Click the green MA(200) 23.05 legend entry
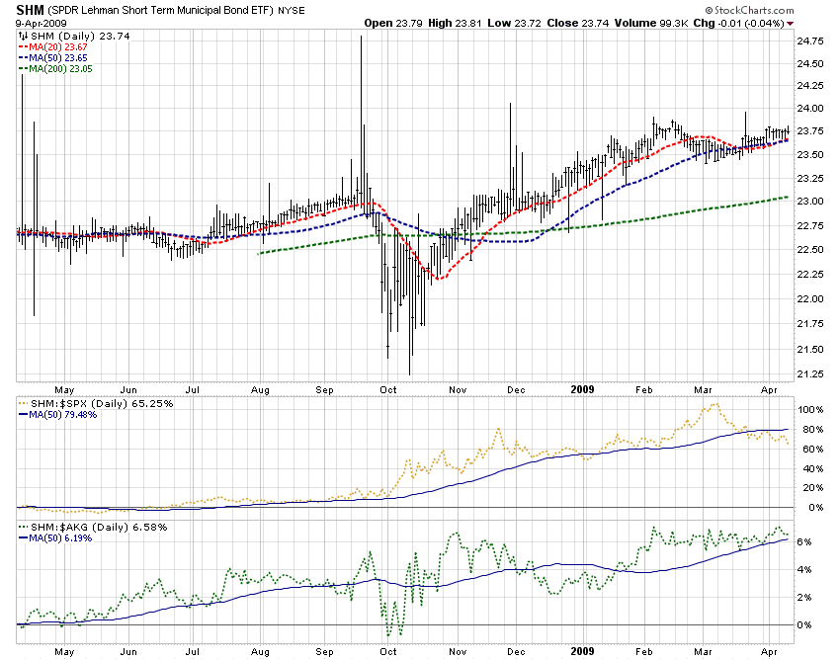840x660 pixels. [x=62, y=68]
